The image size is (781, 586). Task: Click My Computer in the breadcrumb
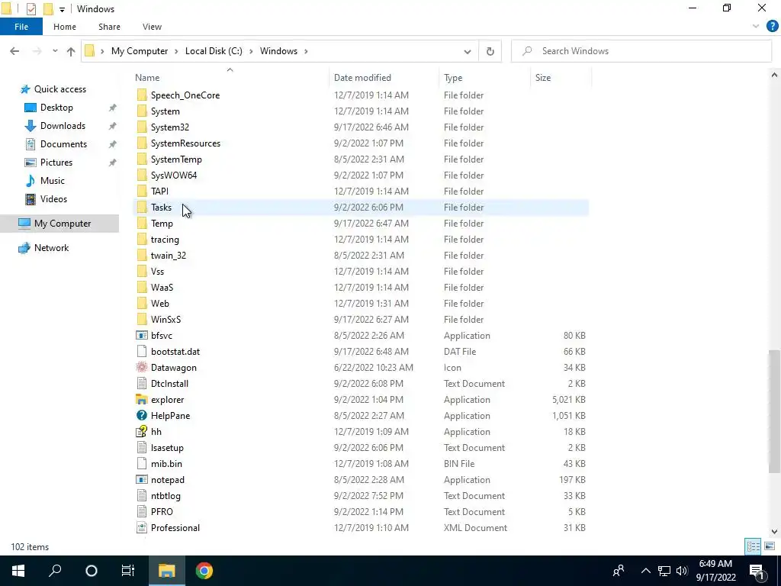click(x=140, y=51)
